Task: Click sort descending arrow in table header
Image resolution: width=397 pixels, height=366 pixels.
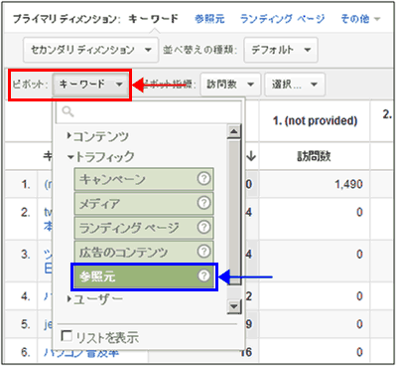Action: pos(251,156)
